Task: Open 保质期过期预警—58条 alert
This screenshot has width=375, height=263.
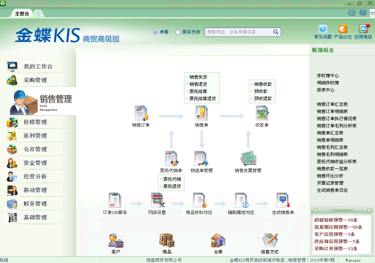Action: tap(339, 227)
